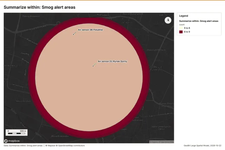Click the '8 to 9' legend text
The height and width of the screenshot is (150, 225).
(x=187, y=32)
